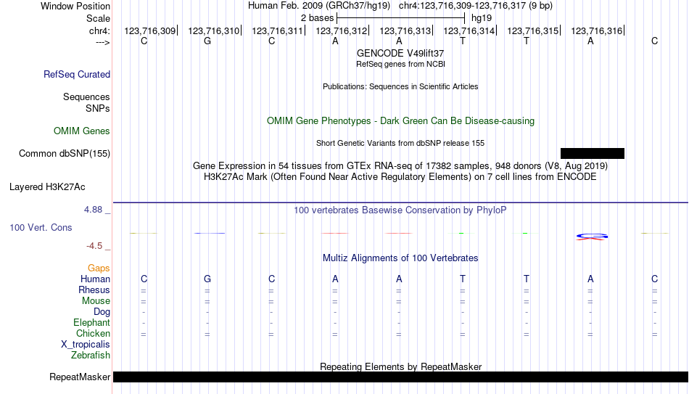Click the black dbSNP variant block
The height and width of the screenshot is (394, 689).
coord(593,154)
